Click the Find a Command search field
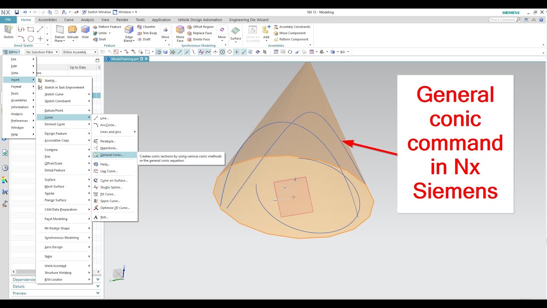The width and height of the screenshot is (547, 308). pyautogui.click(x=503, y=20)
